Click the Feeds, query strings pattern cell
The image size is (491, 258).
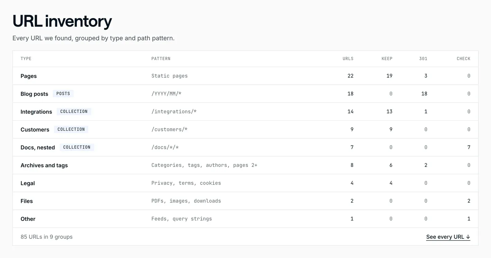pos(182,219)
